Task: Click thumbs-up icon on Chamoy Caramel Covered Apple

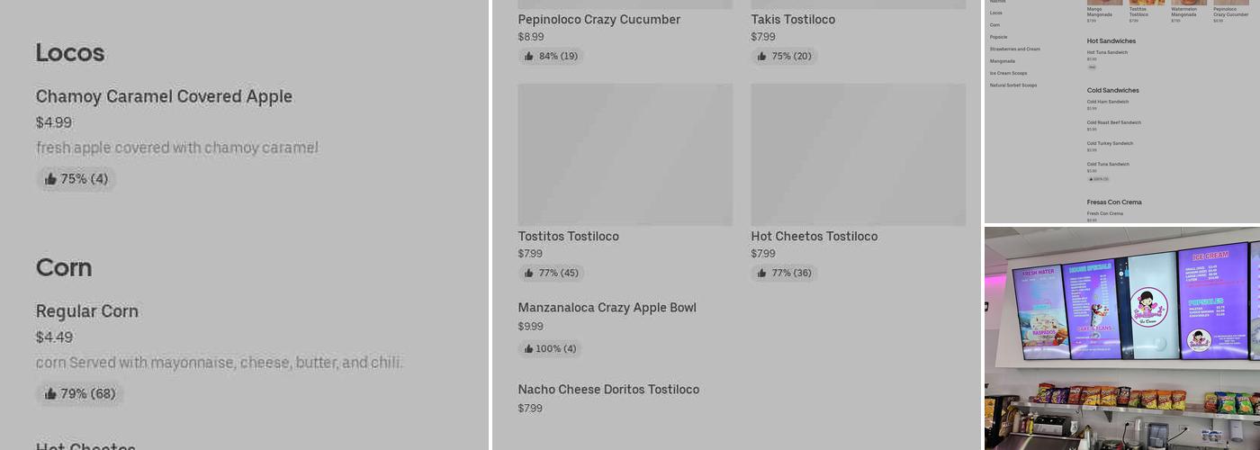Action: point(50,179)
